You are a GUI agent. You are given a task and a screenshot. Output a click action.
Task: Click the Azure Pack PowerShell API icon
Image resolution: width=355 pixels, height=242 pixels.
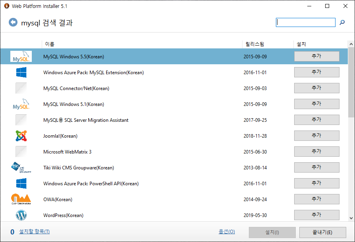pyautogui.click(x=21, y=183)
